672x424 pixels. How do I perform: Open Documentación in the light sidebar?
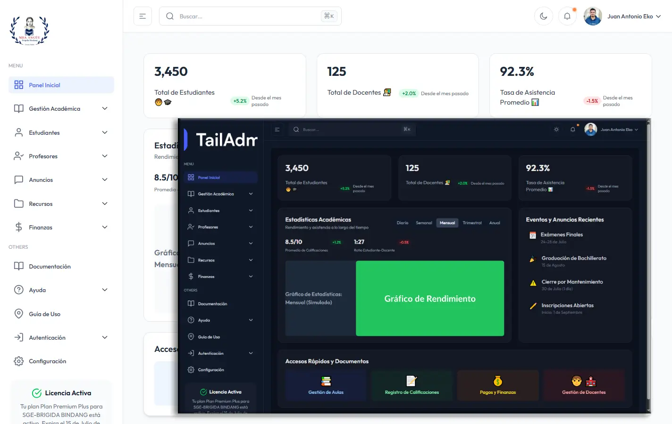(50, 267)
